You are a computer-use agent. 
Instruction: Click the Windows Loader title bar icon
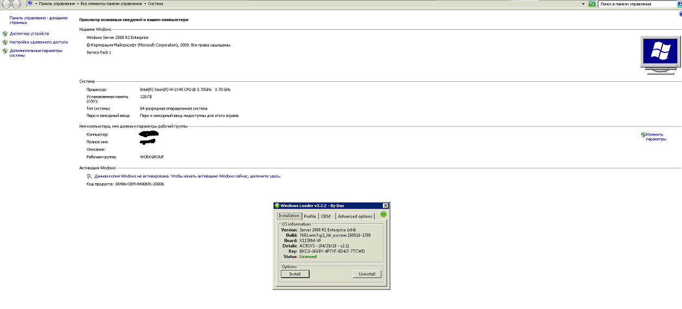click(277, 205)
